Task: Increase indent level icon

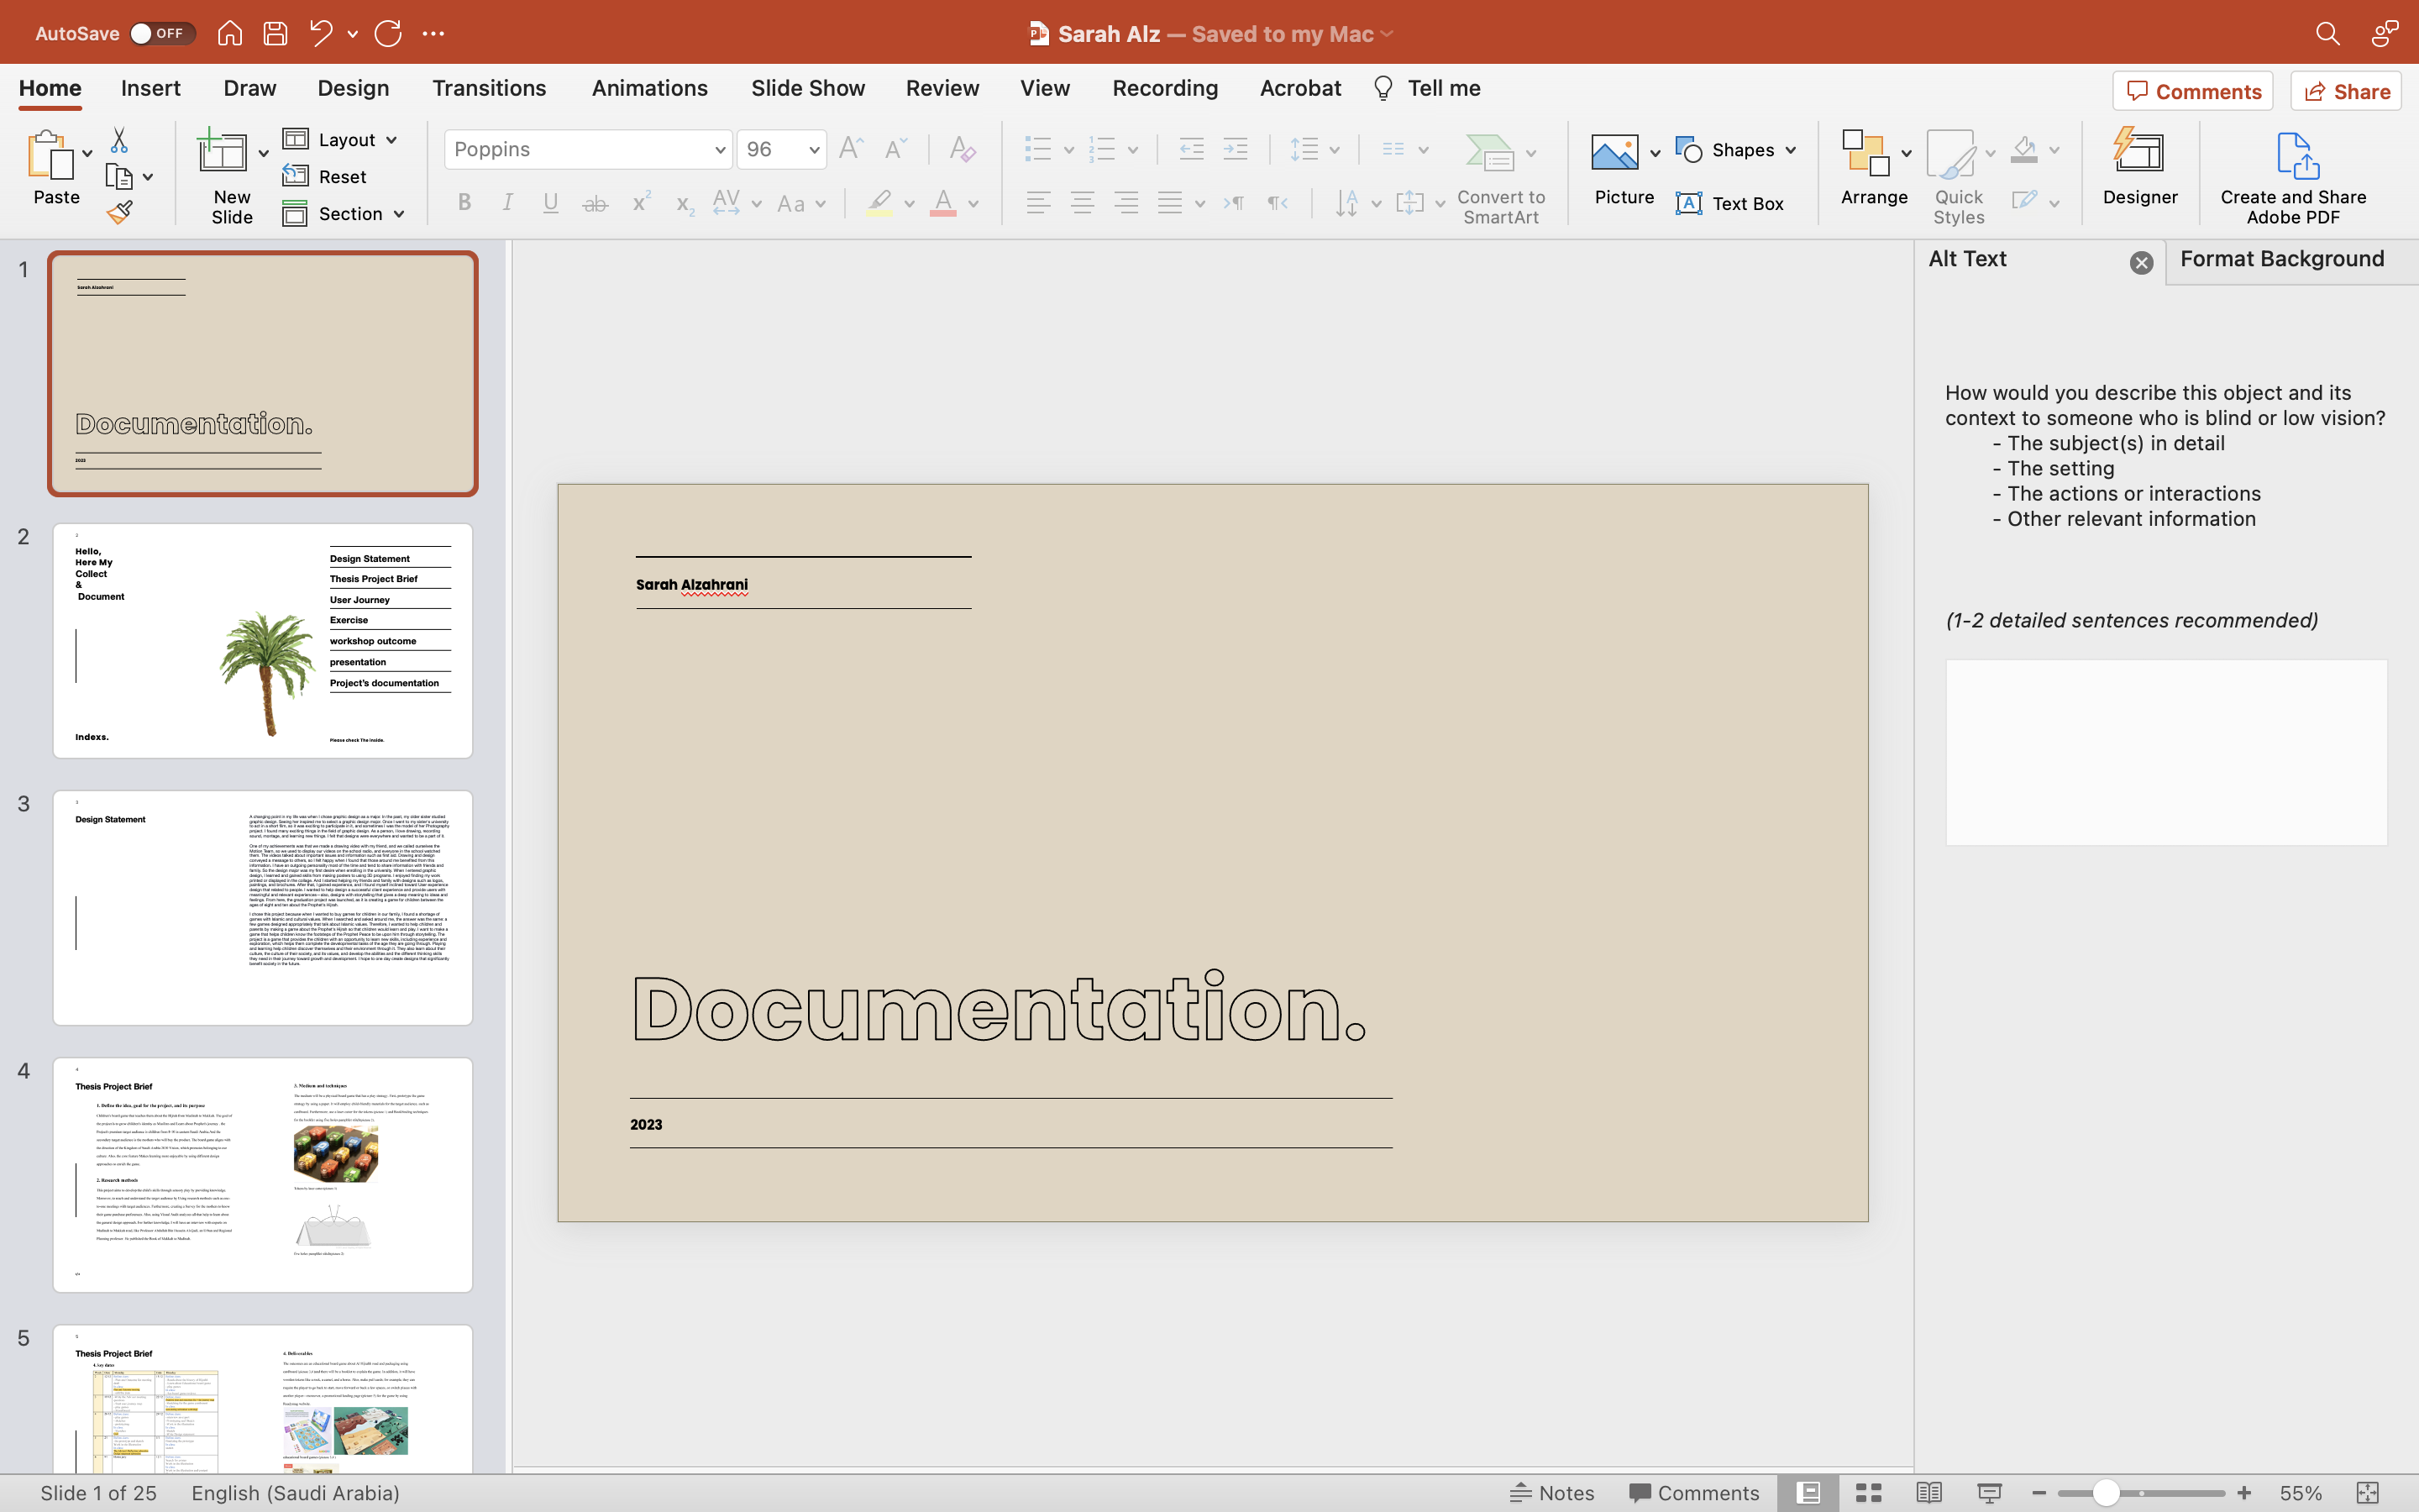Action: pos(1236,149)
